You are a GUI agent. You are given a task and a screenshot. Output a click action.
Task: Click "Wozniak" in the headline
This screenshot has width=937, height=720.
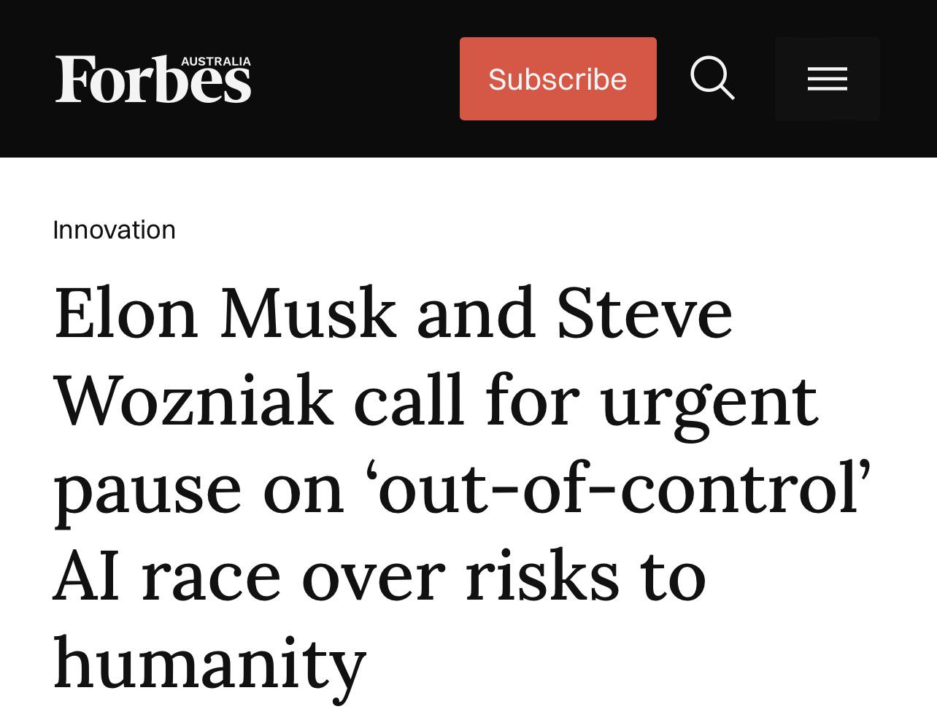(193, 401)
